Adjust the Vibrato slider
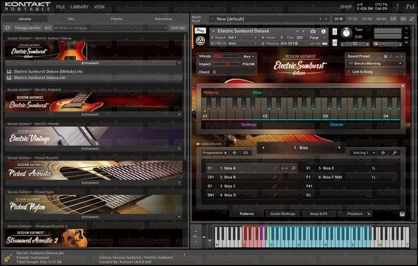This screenshot has width=418, height=266. pos(227,56)
